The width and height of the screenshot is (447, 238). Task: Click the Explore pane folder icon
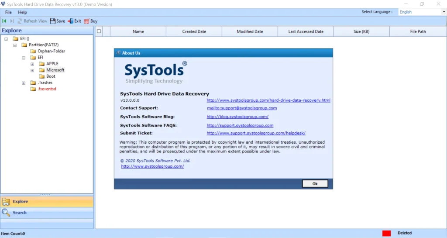(6, 201)
